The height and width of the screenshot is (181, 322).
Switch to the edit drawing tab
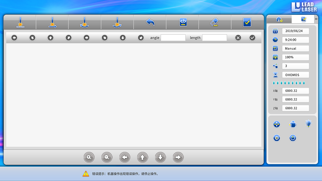303,19
